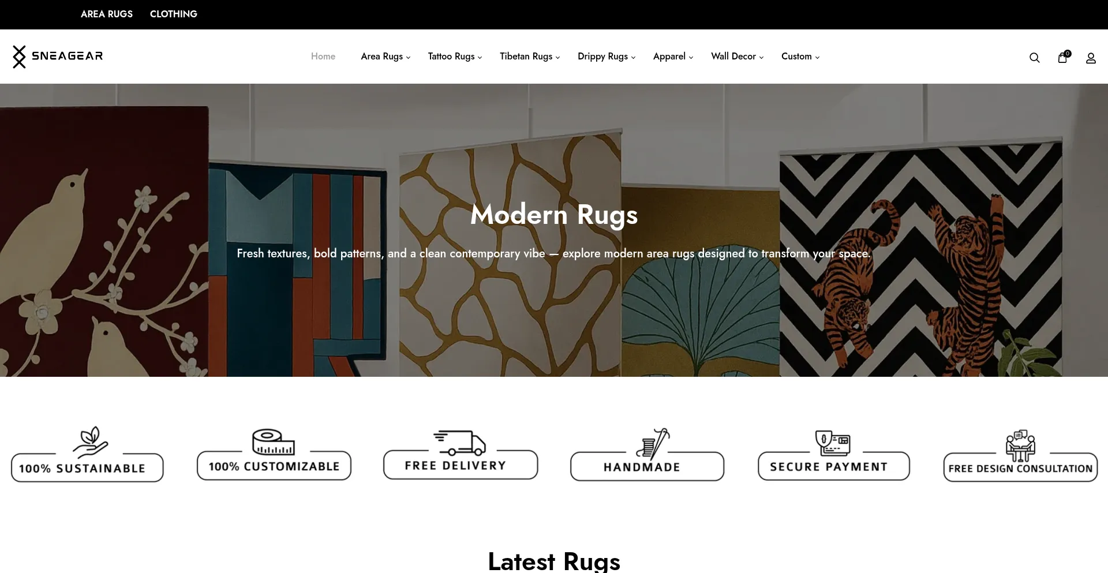Click the 100% Sustainable leaf badge
Viewport: 1108px width, 573px height.
(x=87, y=454)
